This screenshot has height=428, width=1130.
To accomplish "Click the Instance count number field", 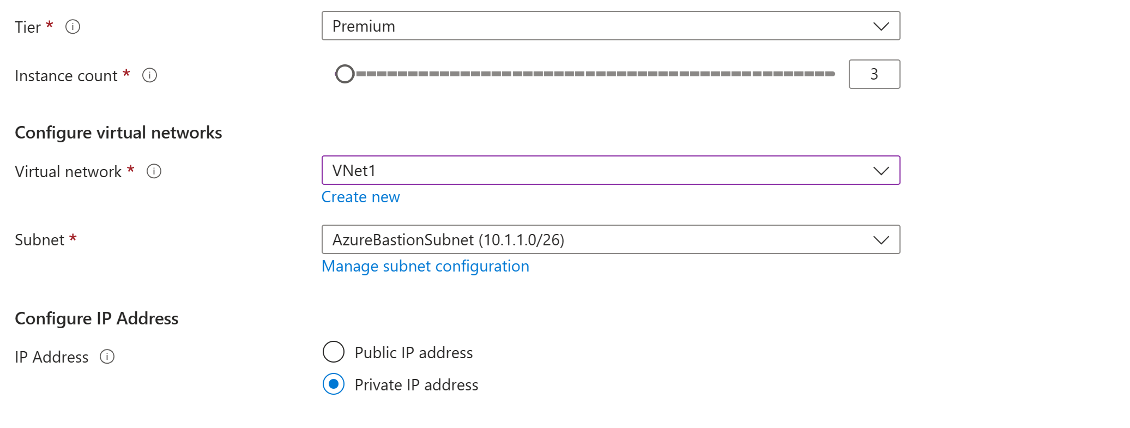I will click(874, 74).
